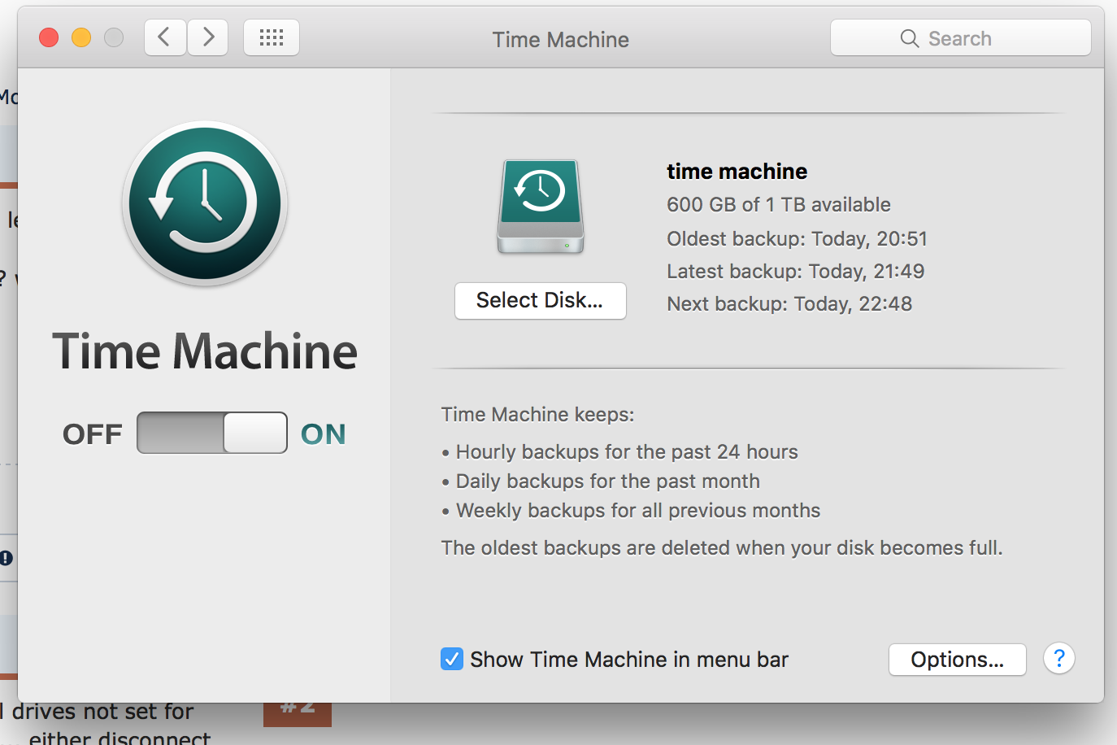
Task: Click the OFF label beside switch
Action: tap(93, 434)
